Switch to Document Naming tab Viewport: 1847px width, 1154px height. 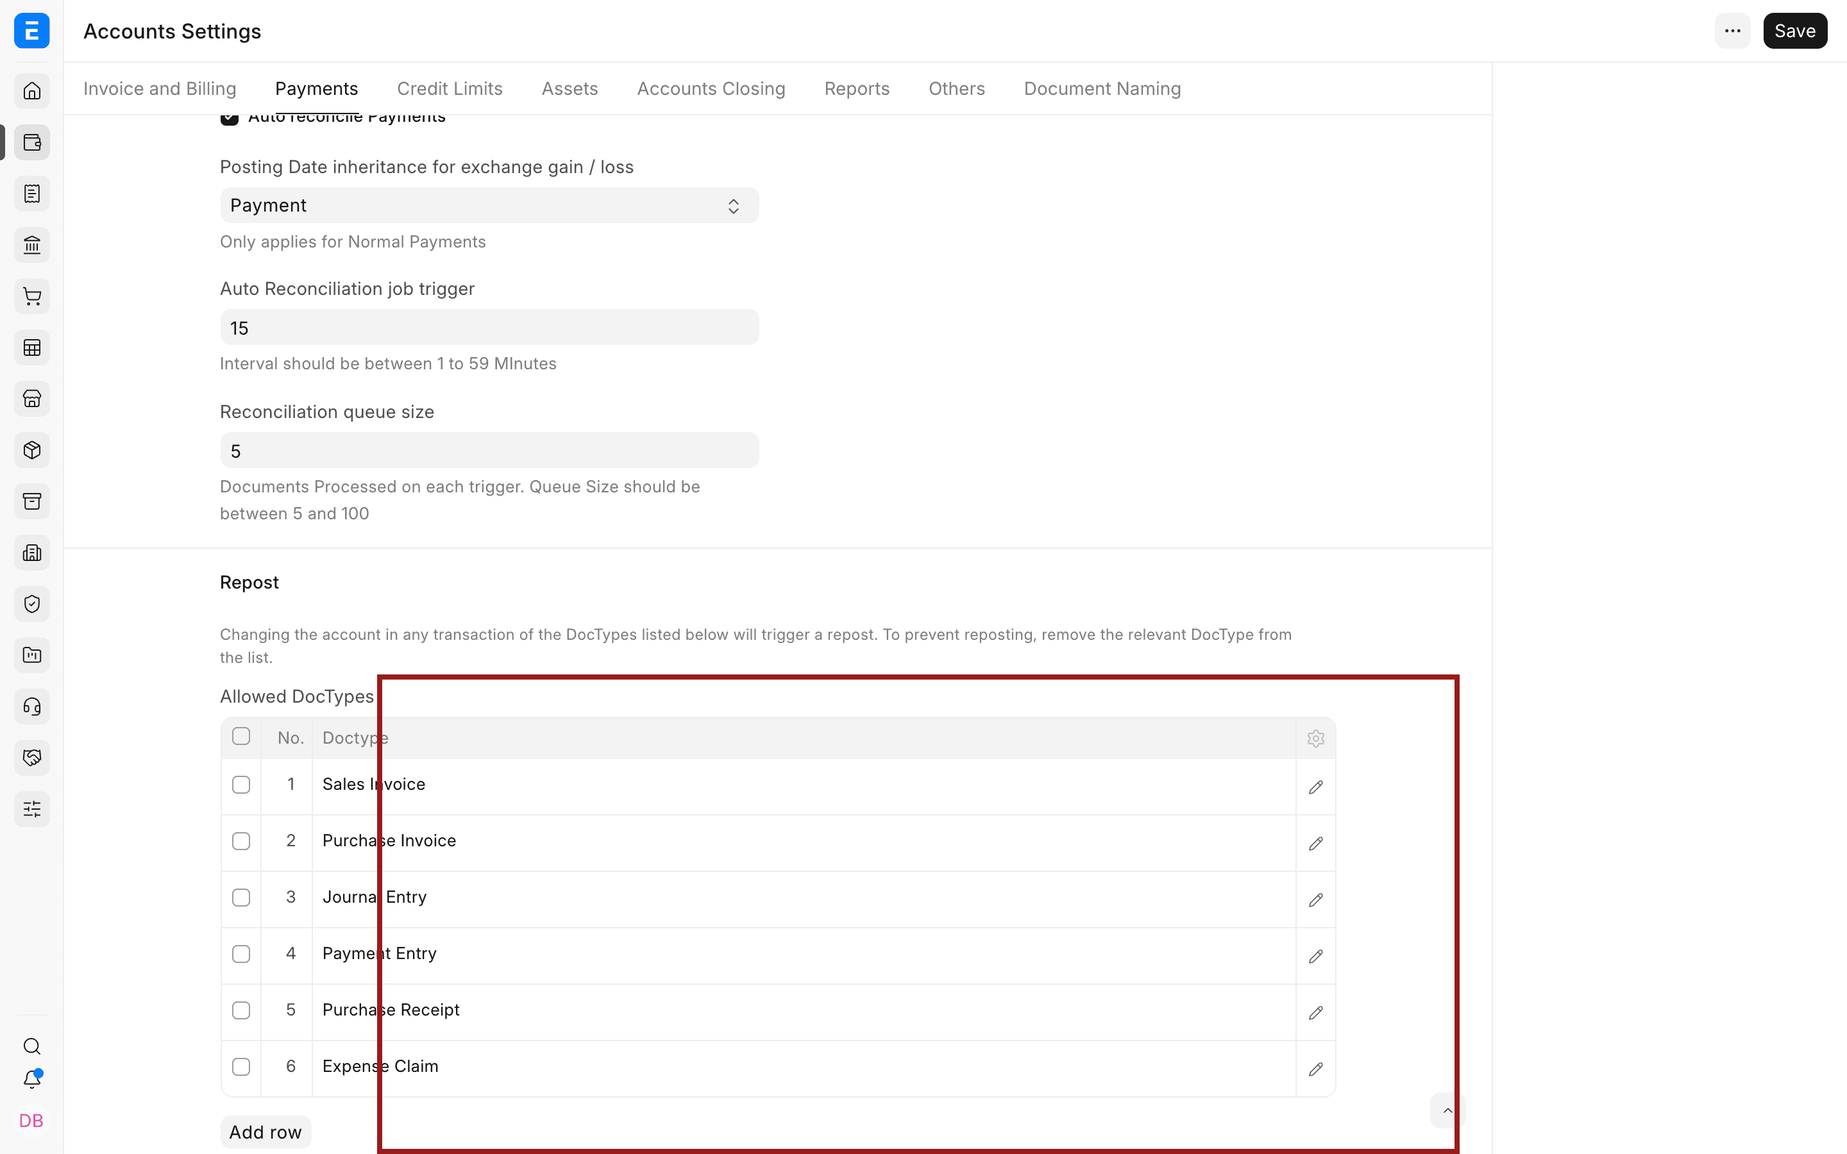1102,88
